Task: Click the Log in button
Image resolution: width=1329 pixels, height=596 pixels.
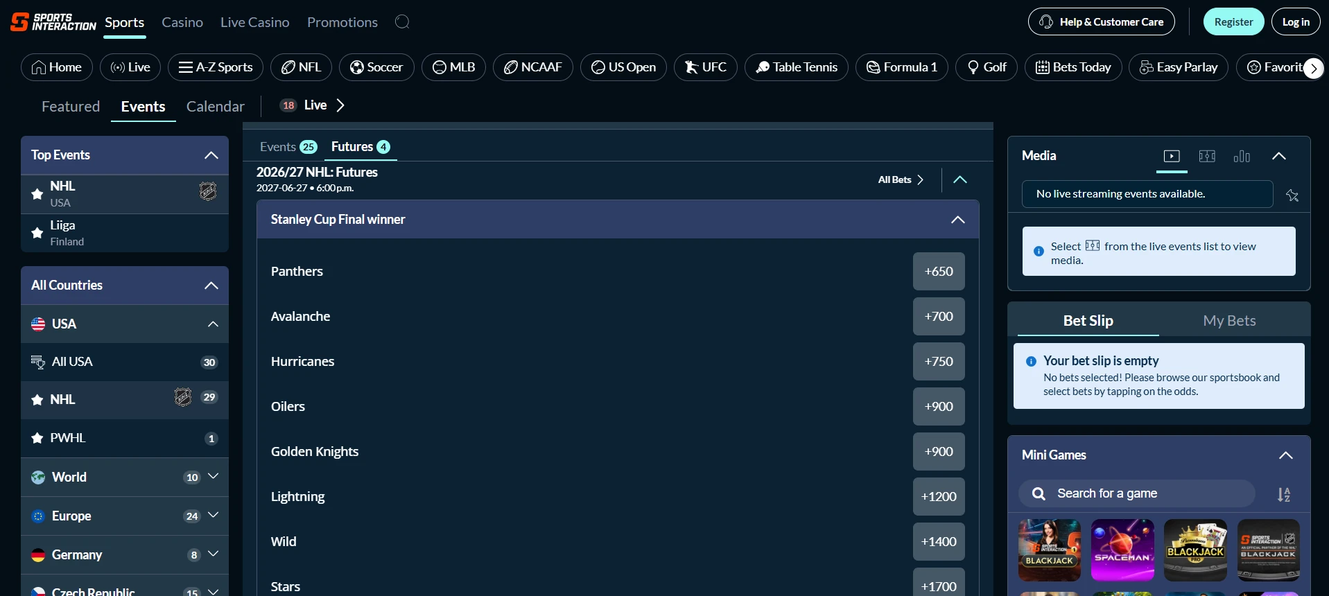Action: click(x=1296, y=21)
